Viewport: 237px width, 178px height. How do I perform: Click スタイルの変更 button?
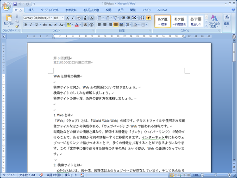click(214, 21)
